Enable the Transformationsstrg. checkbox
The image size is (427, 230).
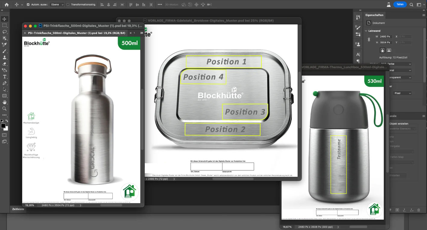pyautogui.click(x=68, y=5)
